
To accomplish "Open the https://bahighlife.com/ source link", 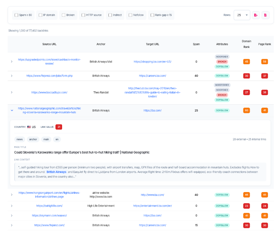I will pos(49,206).
